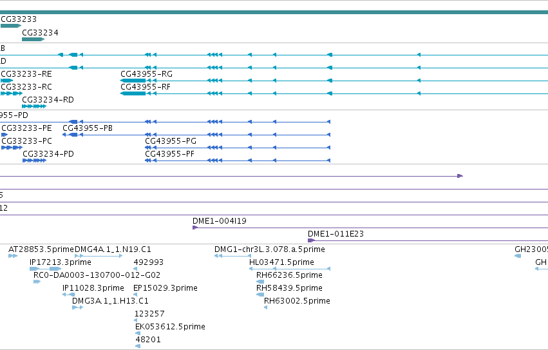Viewport: 548px width, 350px height.
Task: Click the RH63002.5prime EST
Action: click(x=265, y=307)
